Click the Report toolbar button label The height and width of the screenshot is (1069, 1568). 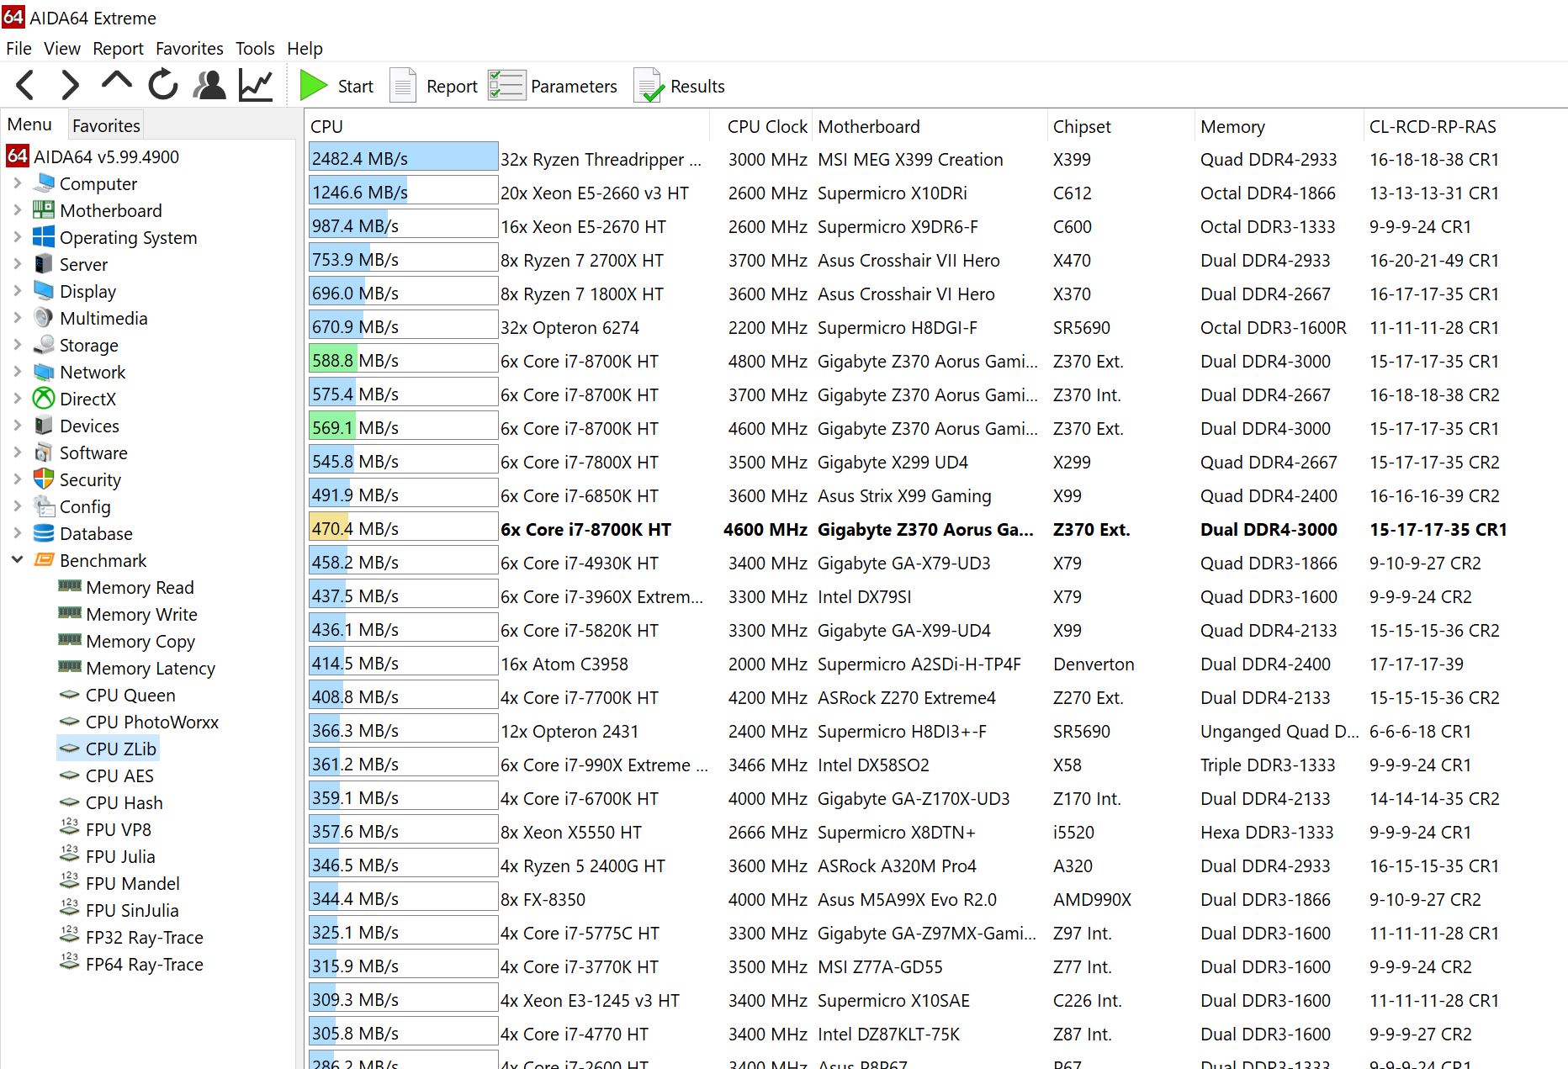pyautogui.click(x=452, y=87)
